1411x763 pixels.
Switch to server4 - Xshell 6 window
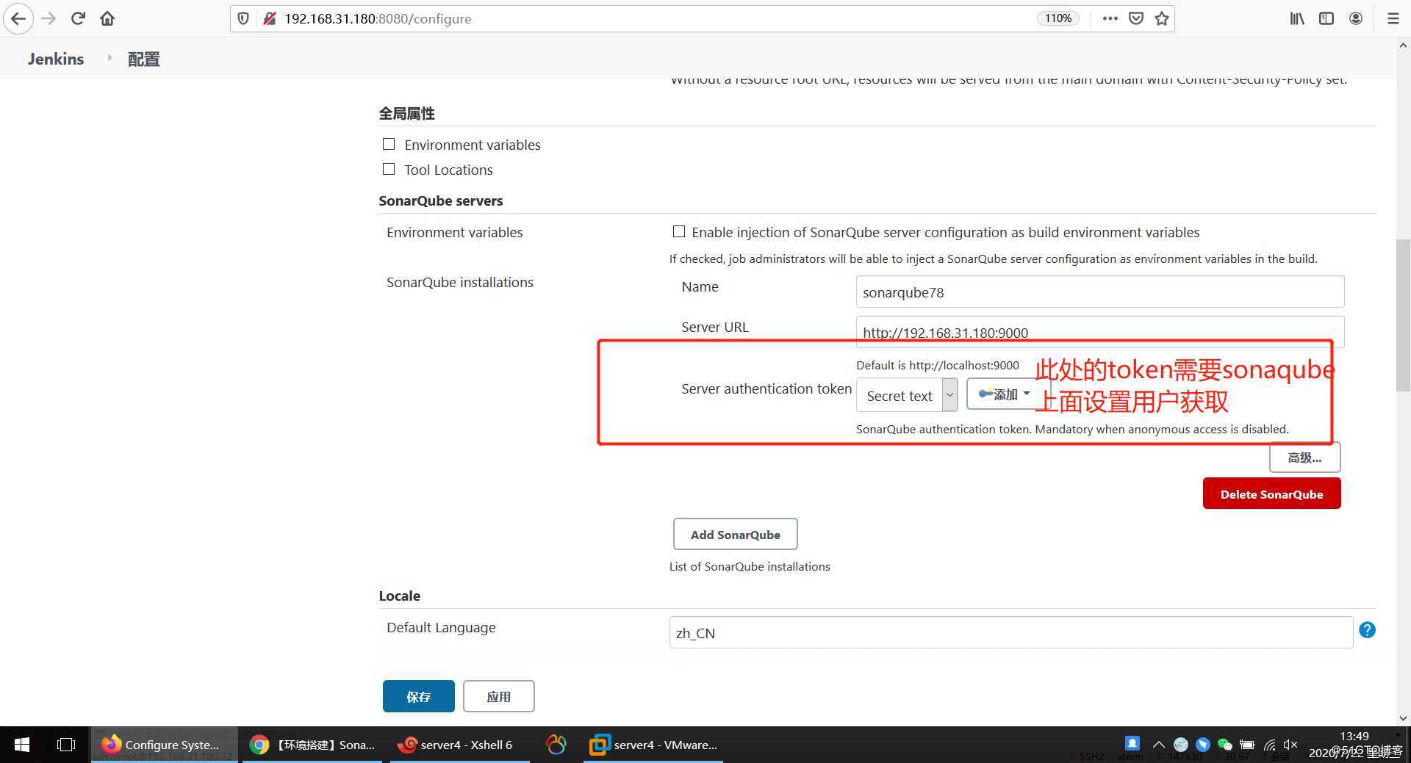coord(459,745)
